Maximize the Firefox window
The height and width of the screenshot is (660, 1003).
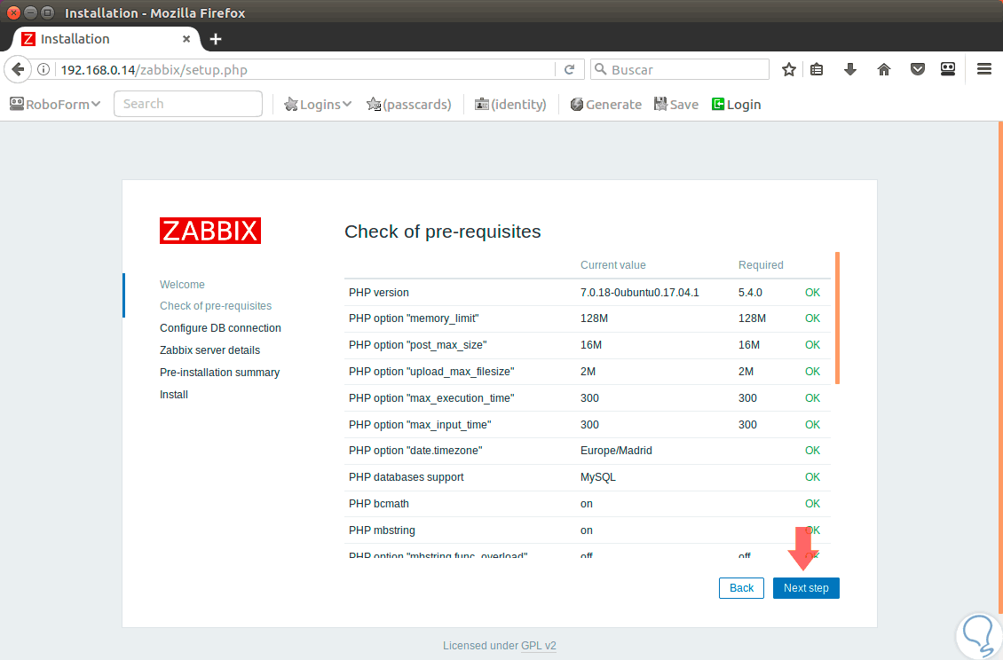click(x=47, y=12)
